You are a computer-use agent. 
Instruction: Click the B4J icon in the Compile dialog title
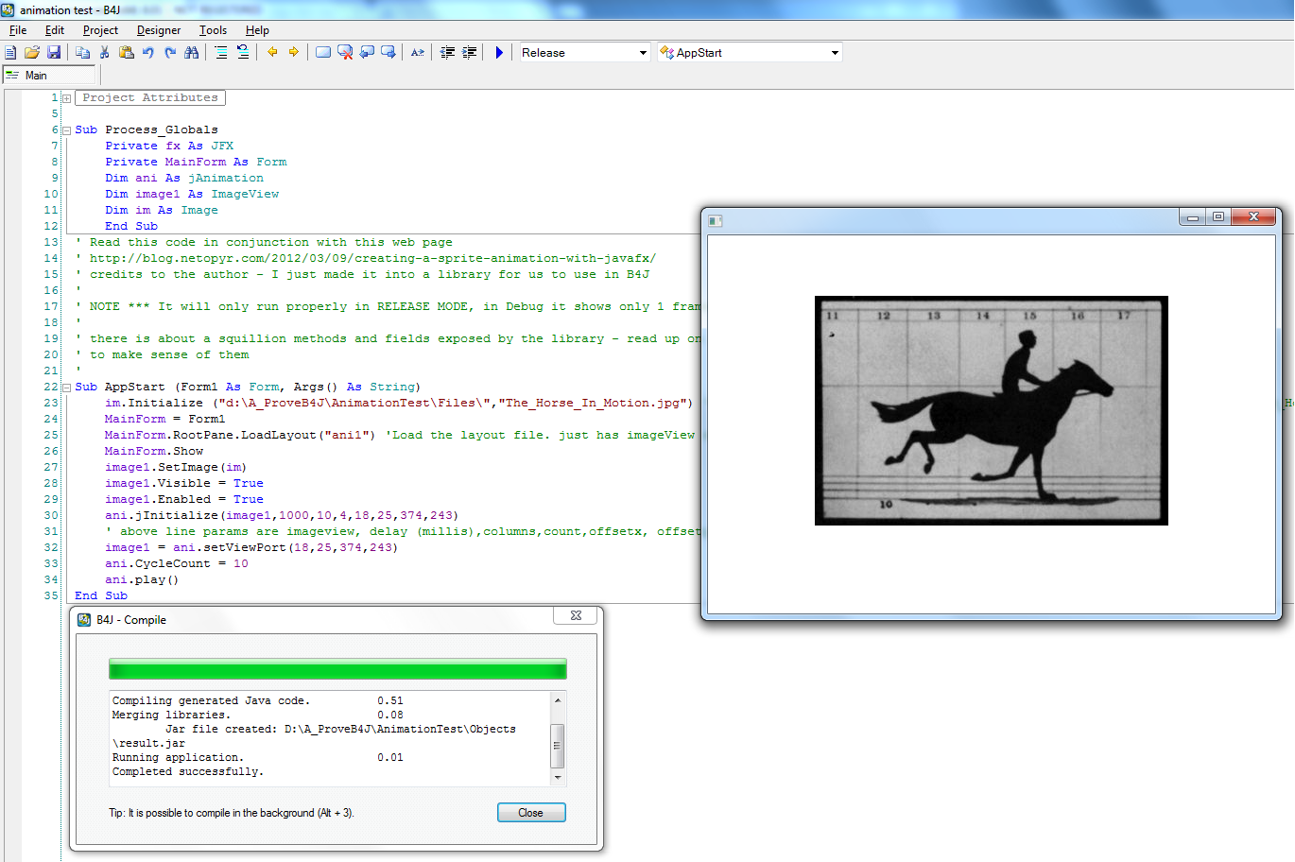(84, 620)
